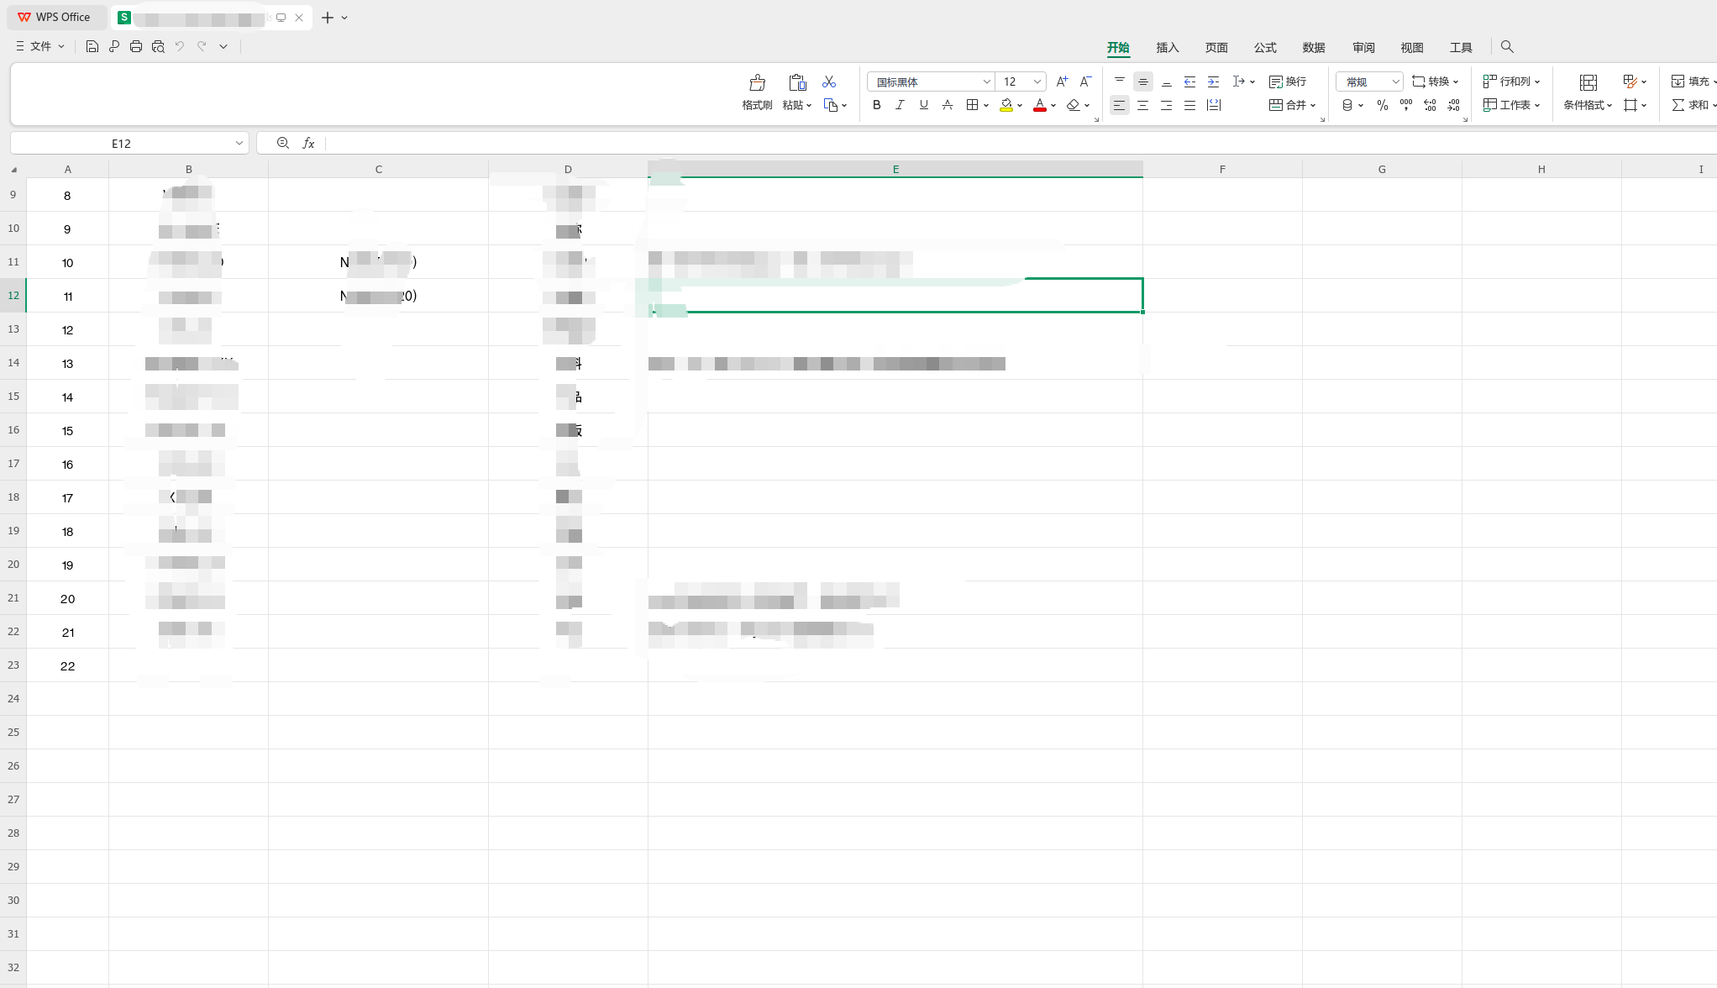Click the borders grid icon
Viewport: 1717px width, 988px height.
pos(972,105)
